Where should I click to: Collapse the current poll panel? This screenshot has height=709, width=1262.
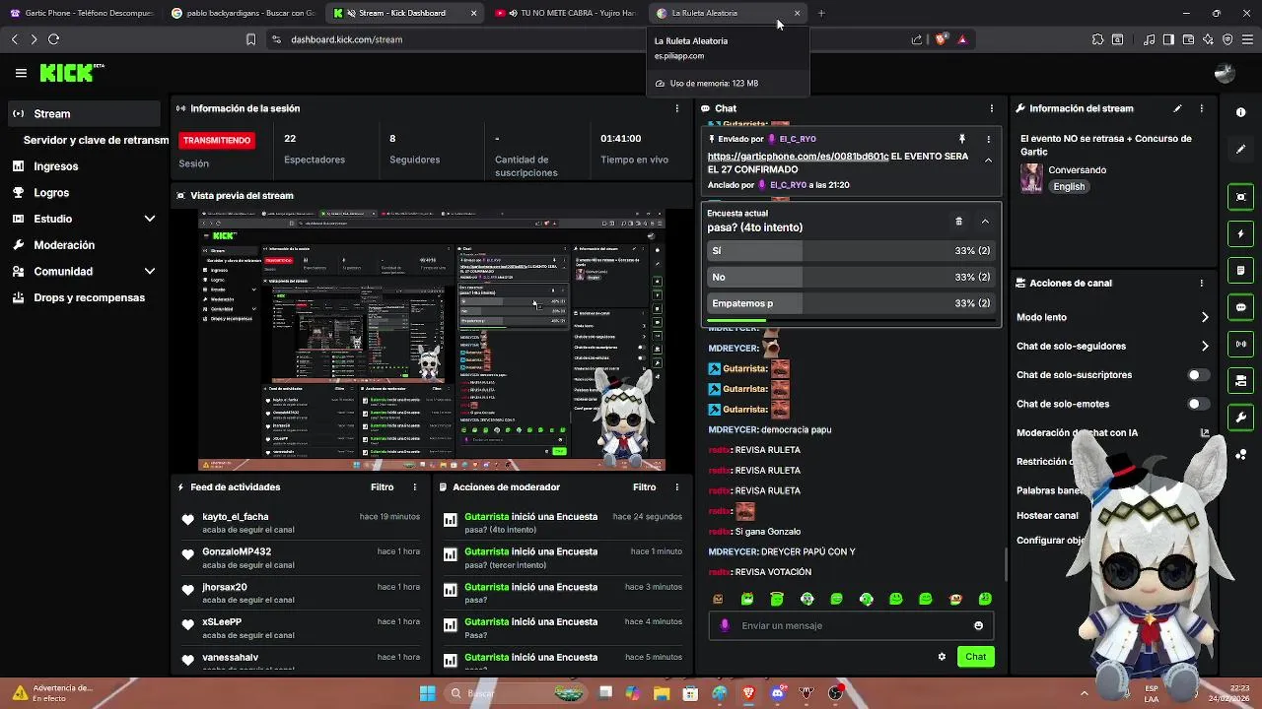pyautogui.click(x=985, y=222)
